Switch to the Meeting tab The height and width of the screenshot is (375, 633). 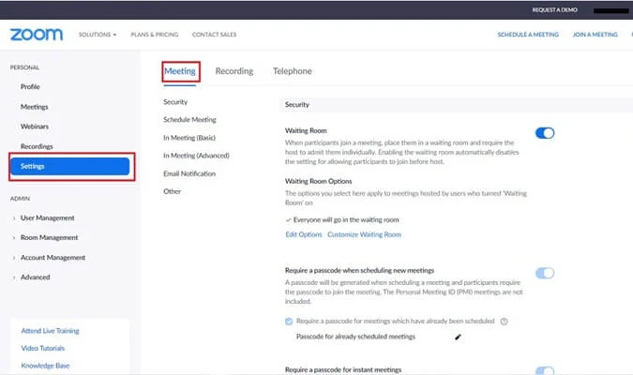[x=180, y=71]
